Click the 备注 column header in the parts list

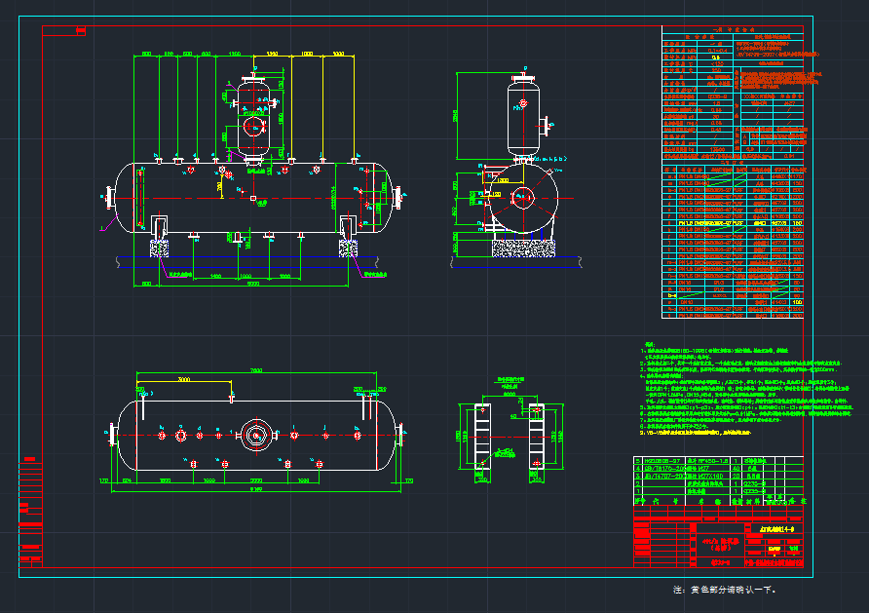click(801, 502)
